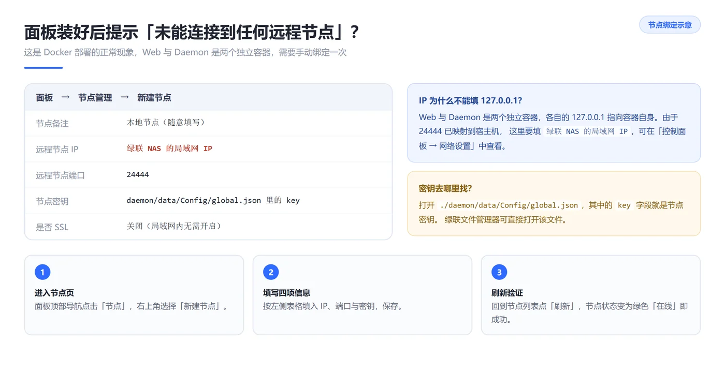
Task: Click the sentence 绿联文件管理器可直接打开该文件
Action: 505,219
